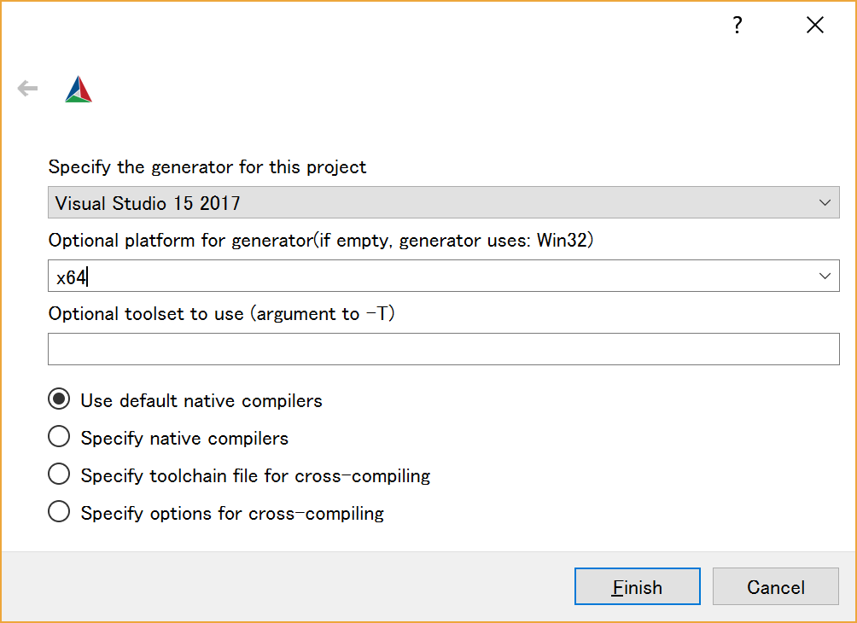857x623 pixels.
Task: Click the 'Optional toolset to use' label
Action: coord(221,314)
